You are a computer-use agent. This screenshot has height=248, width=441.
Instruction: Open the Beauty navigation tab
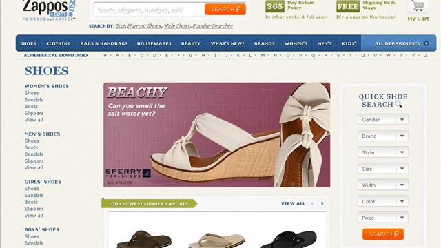pos(191,43)
